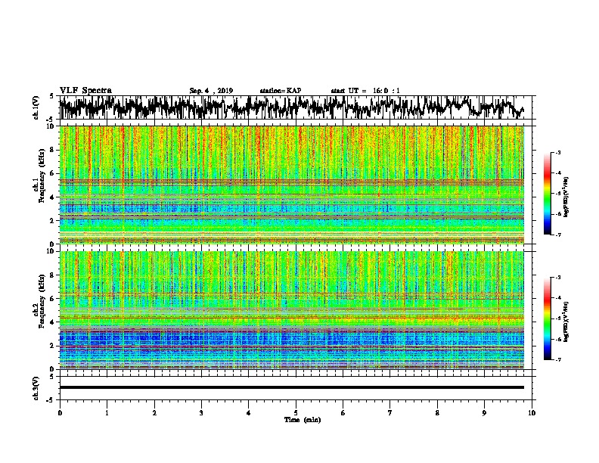Screen dimensions: 599x463
Task: Click the ch.1 spectrogram plot
Action: [x=292, y=185]
